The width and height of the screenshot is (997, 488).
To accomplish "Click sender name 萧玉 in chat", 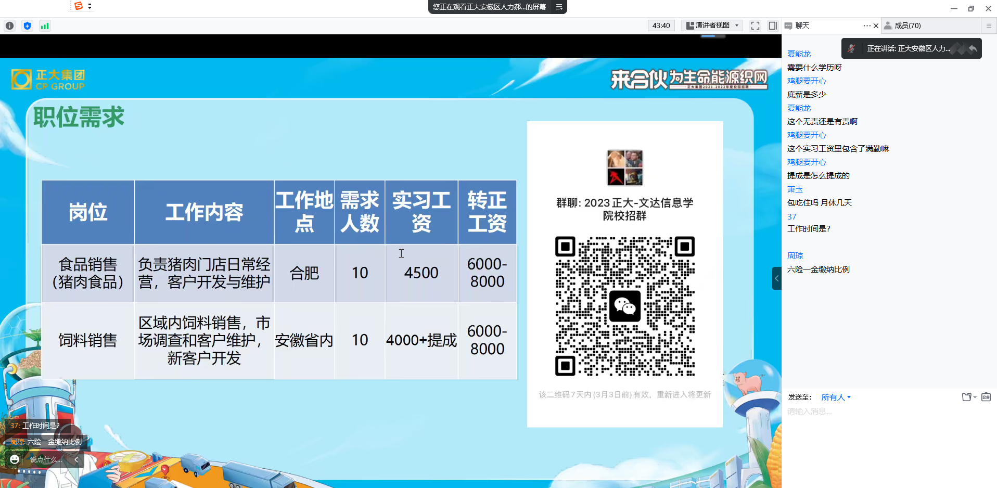I will click(x=795, y=189).
